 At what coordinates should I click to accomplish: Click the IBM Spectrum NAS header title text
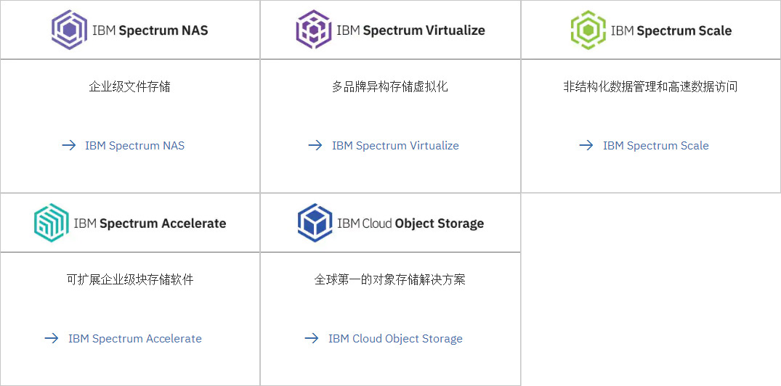point(150,30)
